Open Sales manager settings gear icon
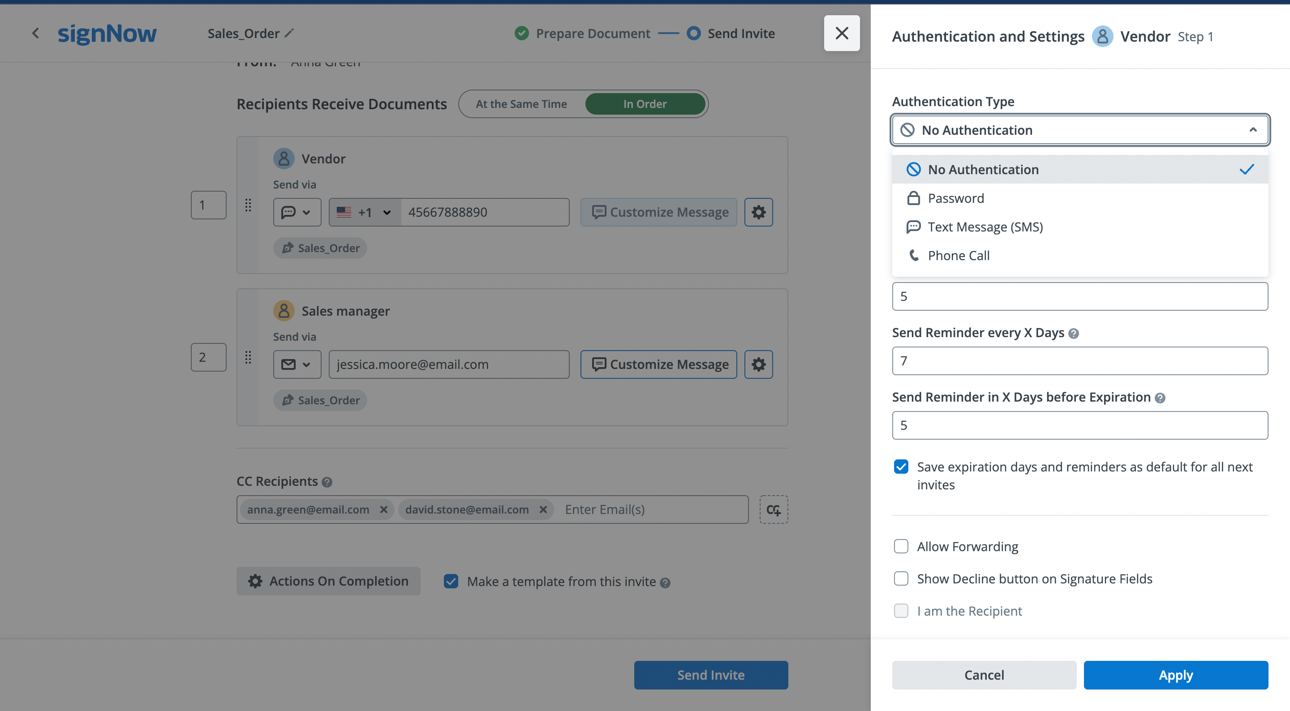Screen dimensions: 1290x711 (758, 364)
